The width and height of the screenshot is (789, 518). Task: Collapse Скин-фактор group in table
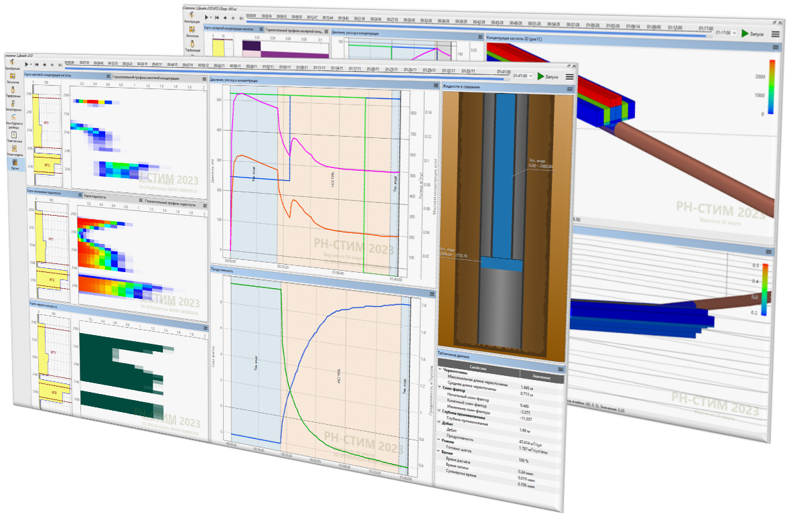[x=439, y=386]
